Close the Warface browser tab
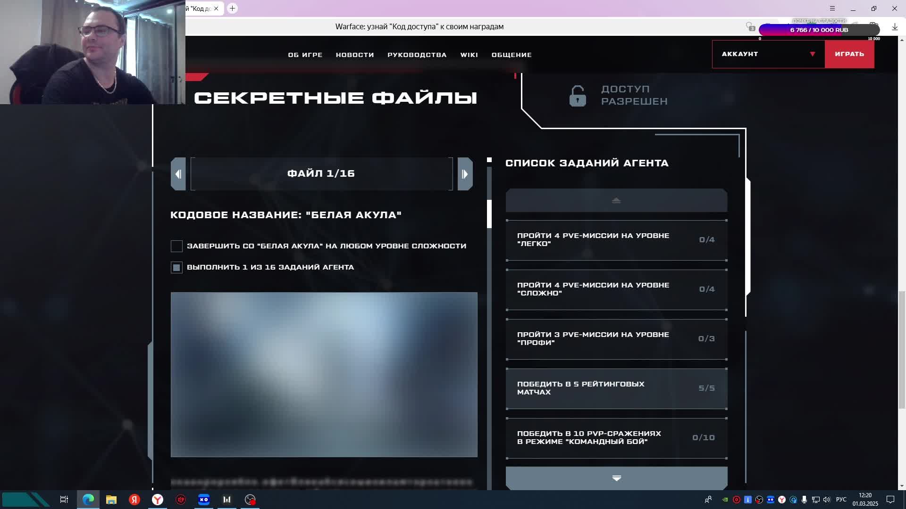 click(216, 8)
